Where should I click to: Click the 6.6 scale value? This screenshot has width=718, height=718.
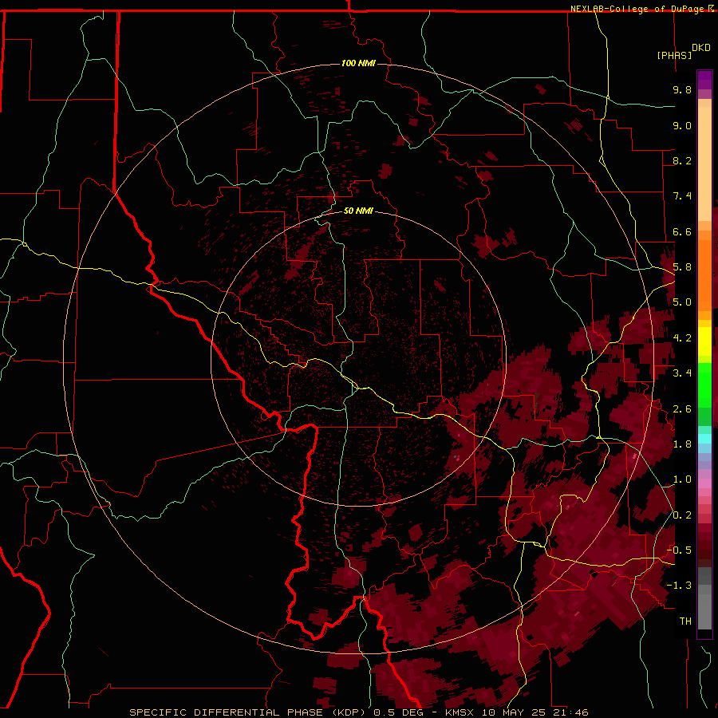(682, 231)
